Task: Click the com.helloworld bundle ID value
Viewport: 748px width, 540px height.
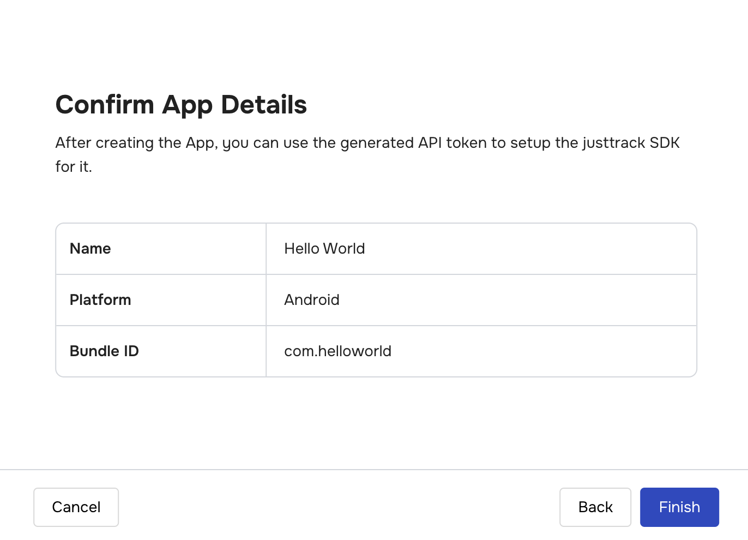Action: (337, 351)
